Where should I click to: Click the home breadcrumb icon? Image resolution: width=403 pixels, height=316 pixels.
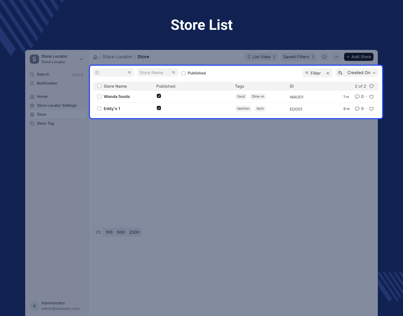click(x=95, y=57)
